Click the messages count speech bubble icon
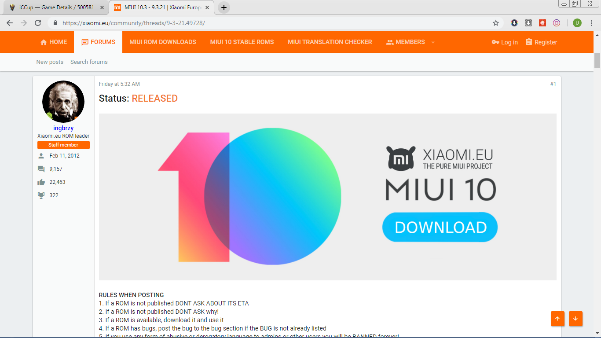This screenshot has height=338, width=601. coord(41,169)
